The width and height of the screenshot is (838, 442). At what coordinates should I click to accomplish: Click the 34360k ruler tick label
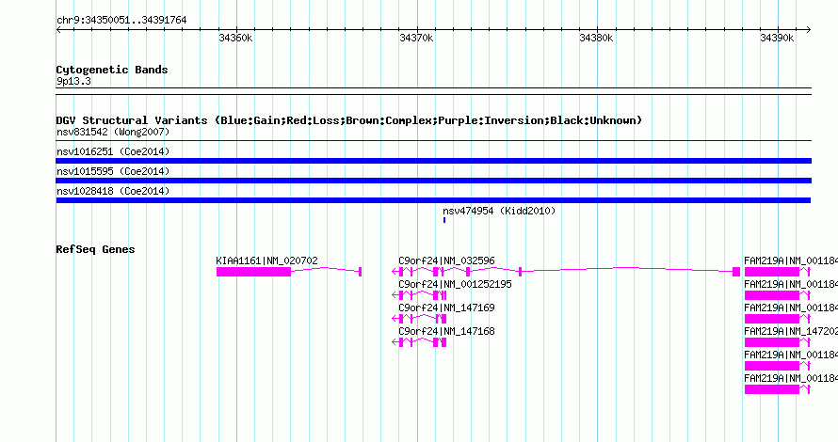[235, 39]
